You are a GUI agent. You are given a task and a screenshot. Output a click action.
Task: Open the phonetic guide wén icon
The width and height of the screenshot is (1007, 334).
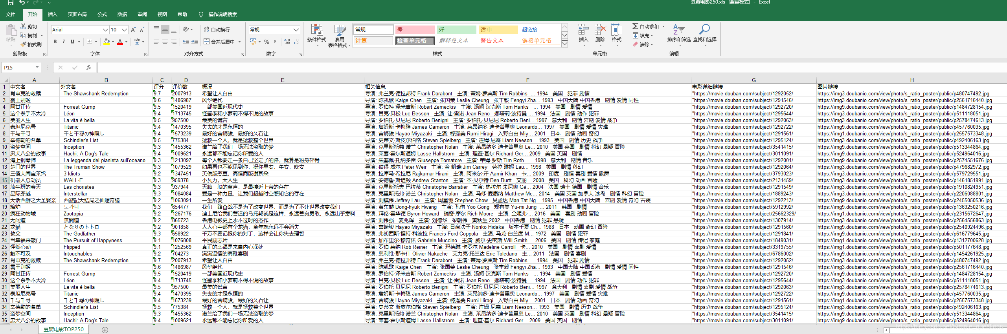tap(137, 42)
